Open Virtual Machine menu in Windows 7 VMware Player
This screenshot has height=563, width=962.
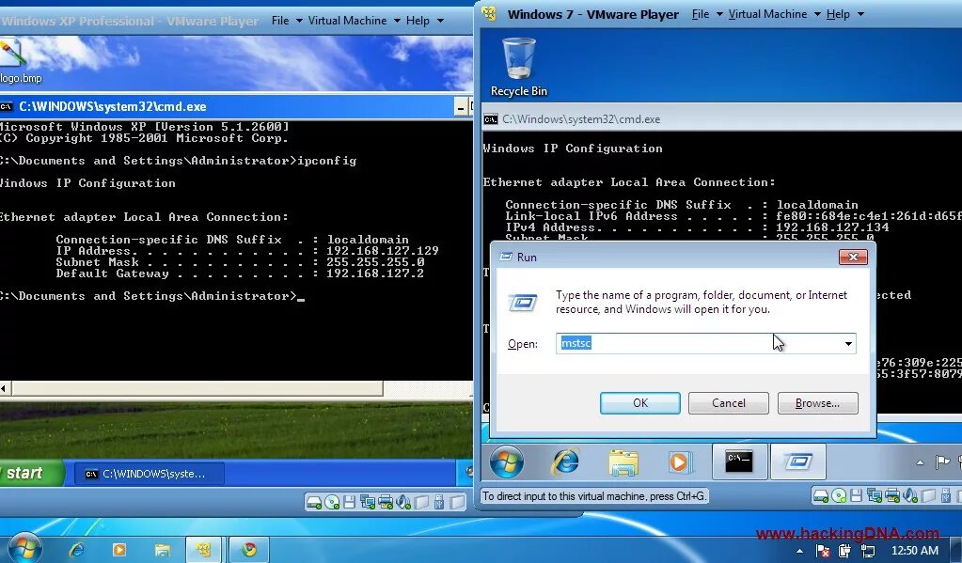point(767,14)
